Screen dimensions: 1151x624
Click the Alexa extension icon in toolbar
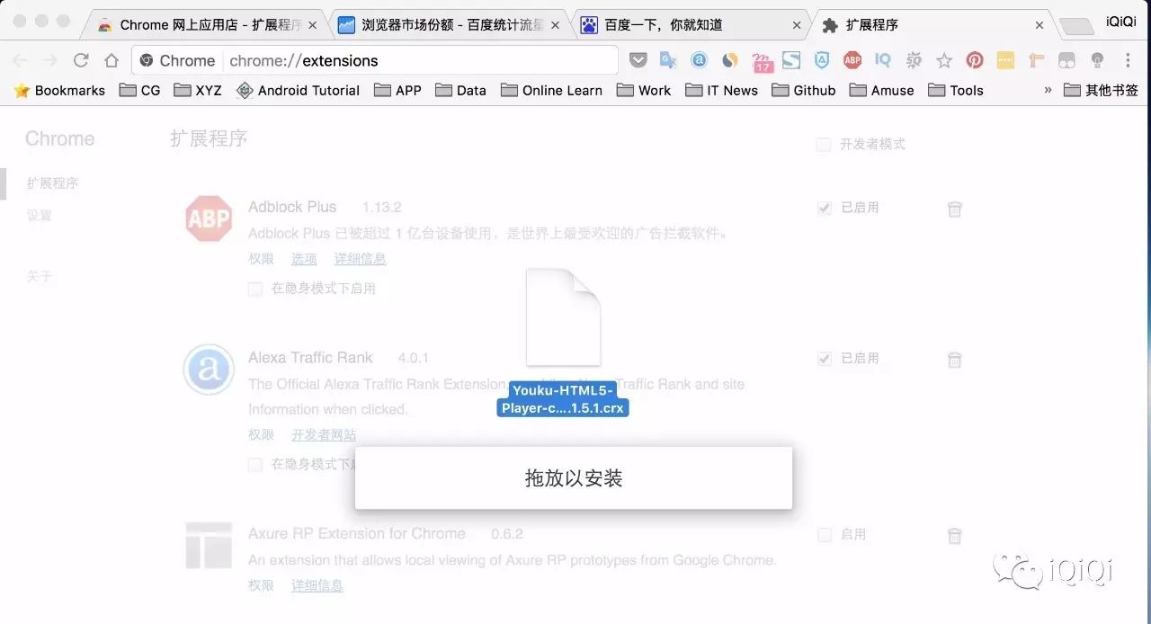click(699, 60)
